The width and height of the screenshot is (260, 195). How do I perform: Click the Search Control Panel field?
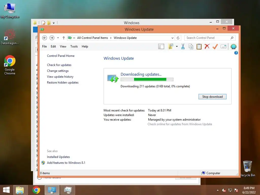[210, 38]
